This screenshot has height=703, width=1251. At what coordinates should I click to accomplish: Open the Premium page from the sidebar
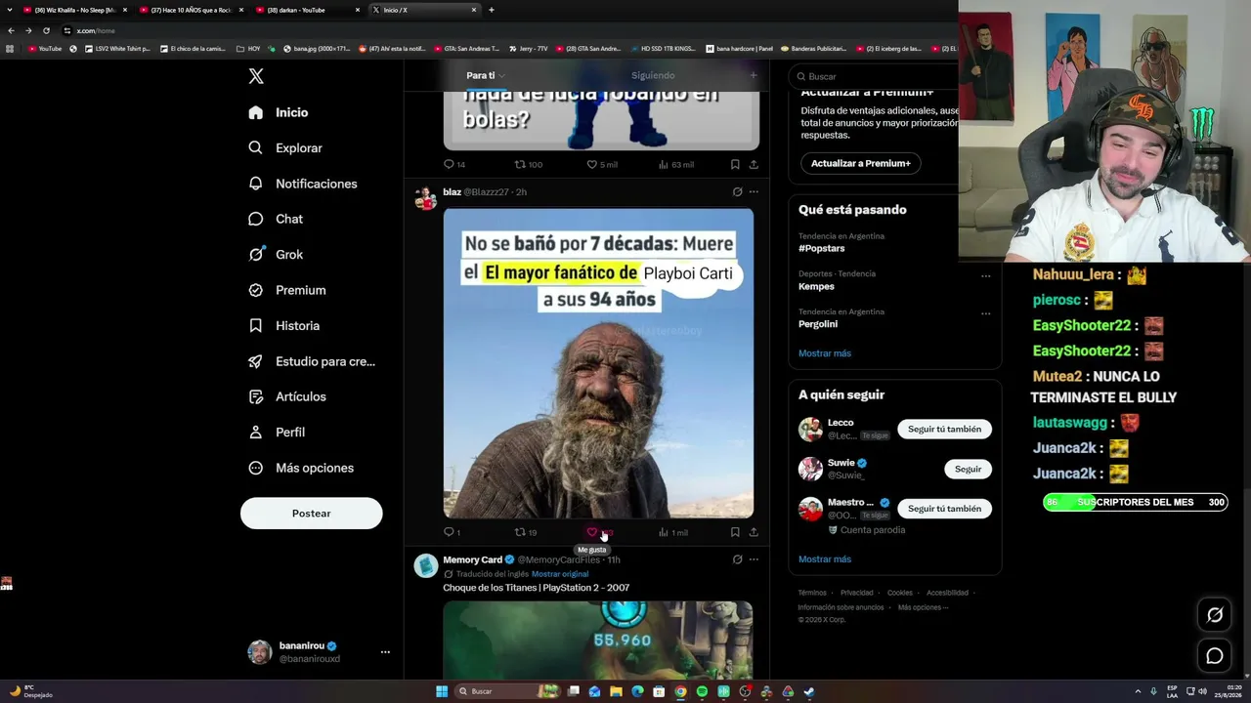click(287, 290)
